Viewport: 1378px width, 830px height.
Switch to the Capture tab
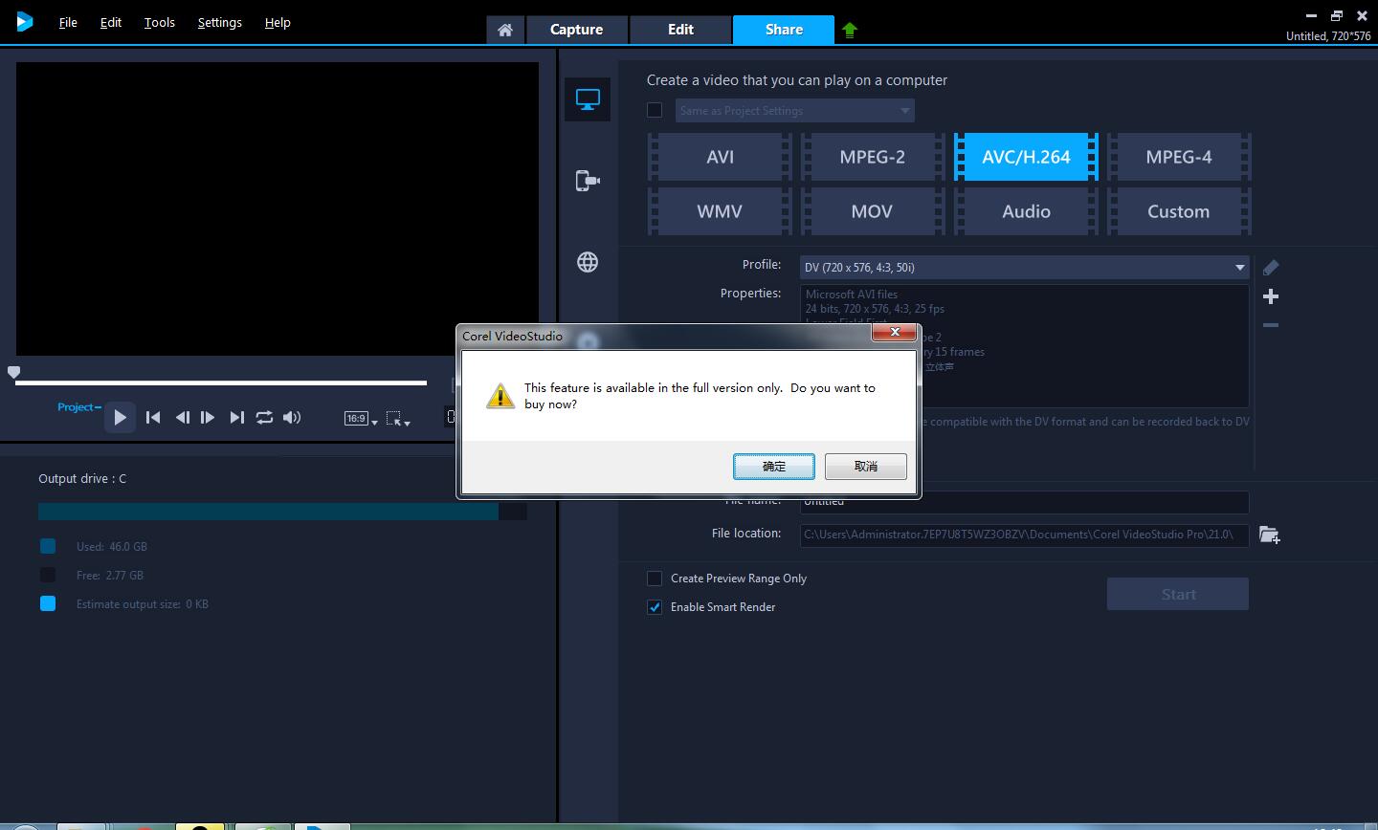click(576, 30)
